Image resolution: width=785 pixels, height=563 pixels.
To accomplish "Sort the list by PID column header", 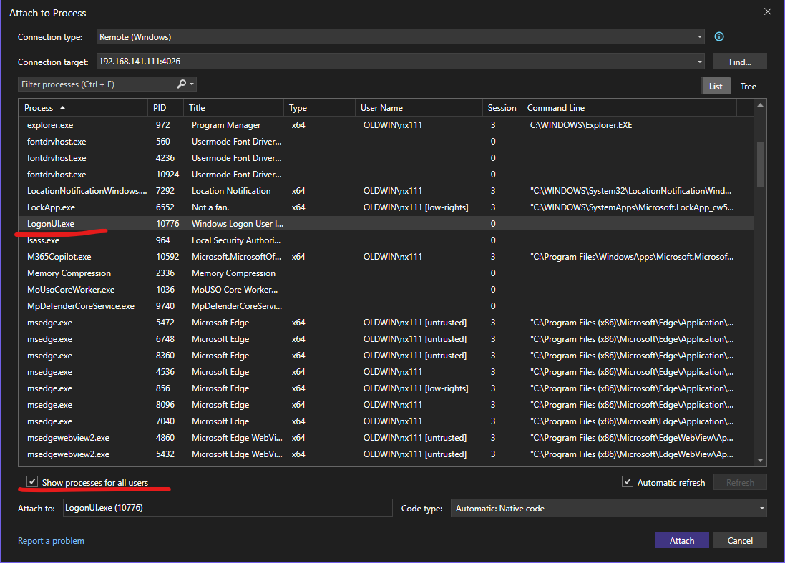I will (160, 108).
